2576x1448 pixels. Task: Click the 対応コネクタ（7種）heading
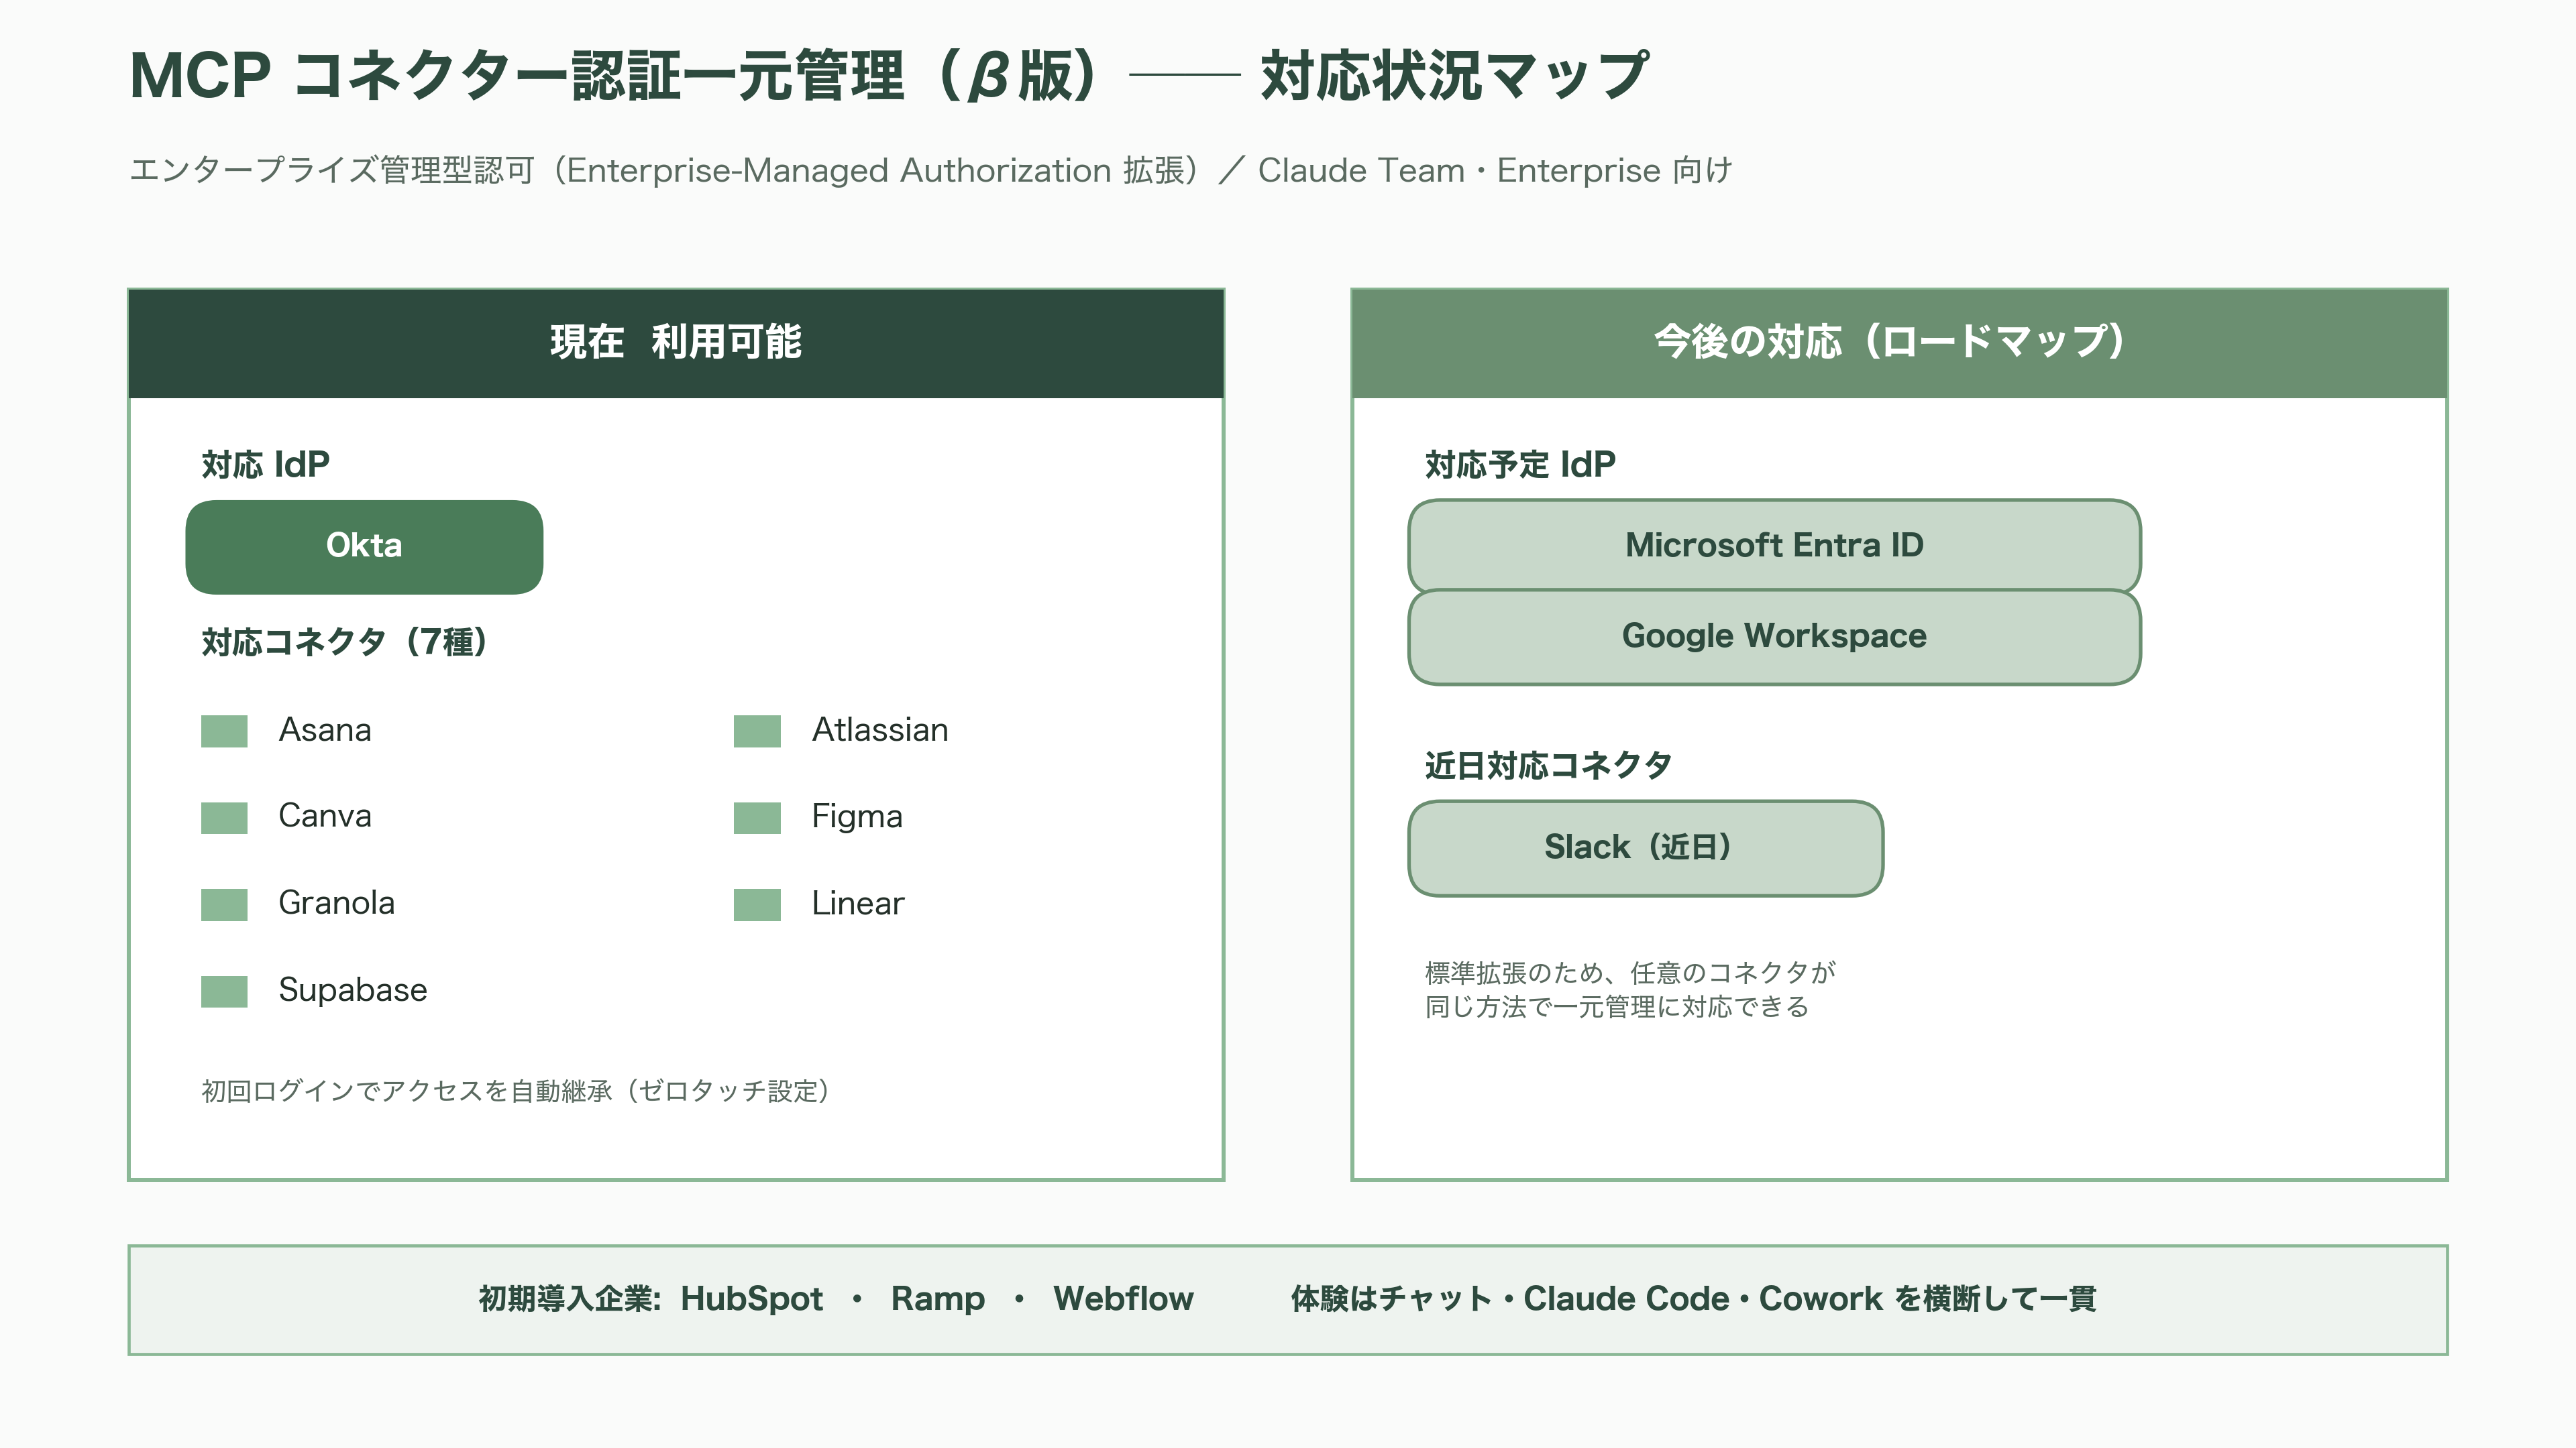click(x=344, y=642)
